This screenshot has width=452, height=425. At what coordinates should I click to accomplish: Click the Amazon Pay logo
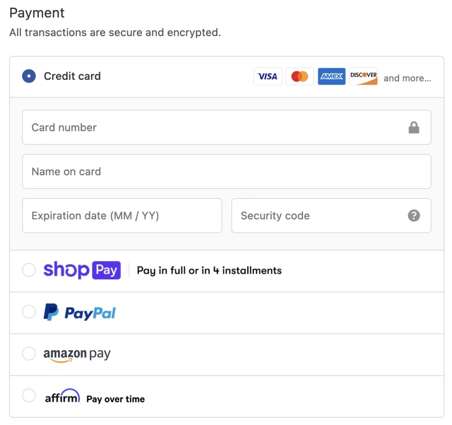click(77, 355)
